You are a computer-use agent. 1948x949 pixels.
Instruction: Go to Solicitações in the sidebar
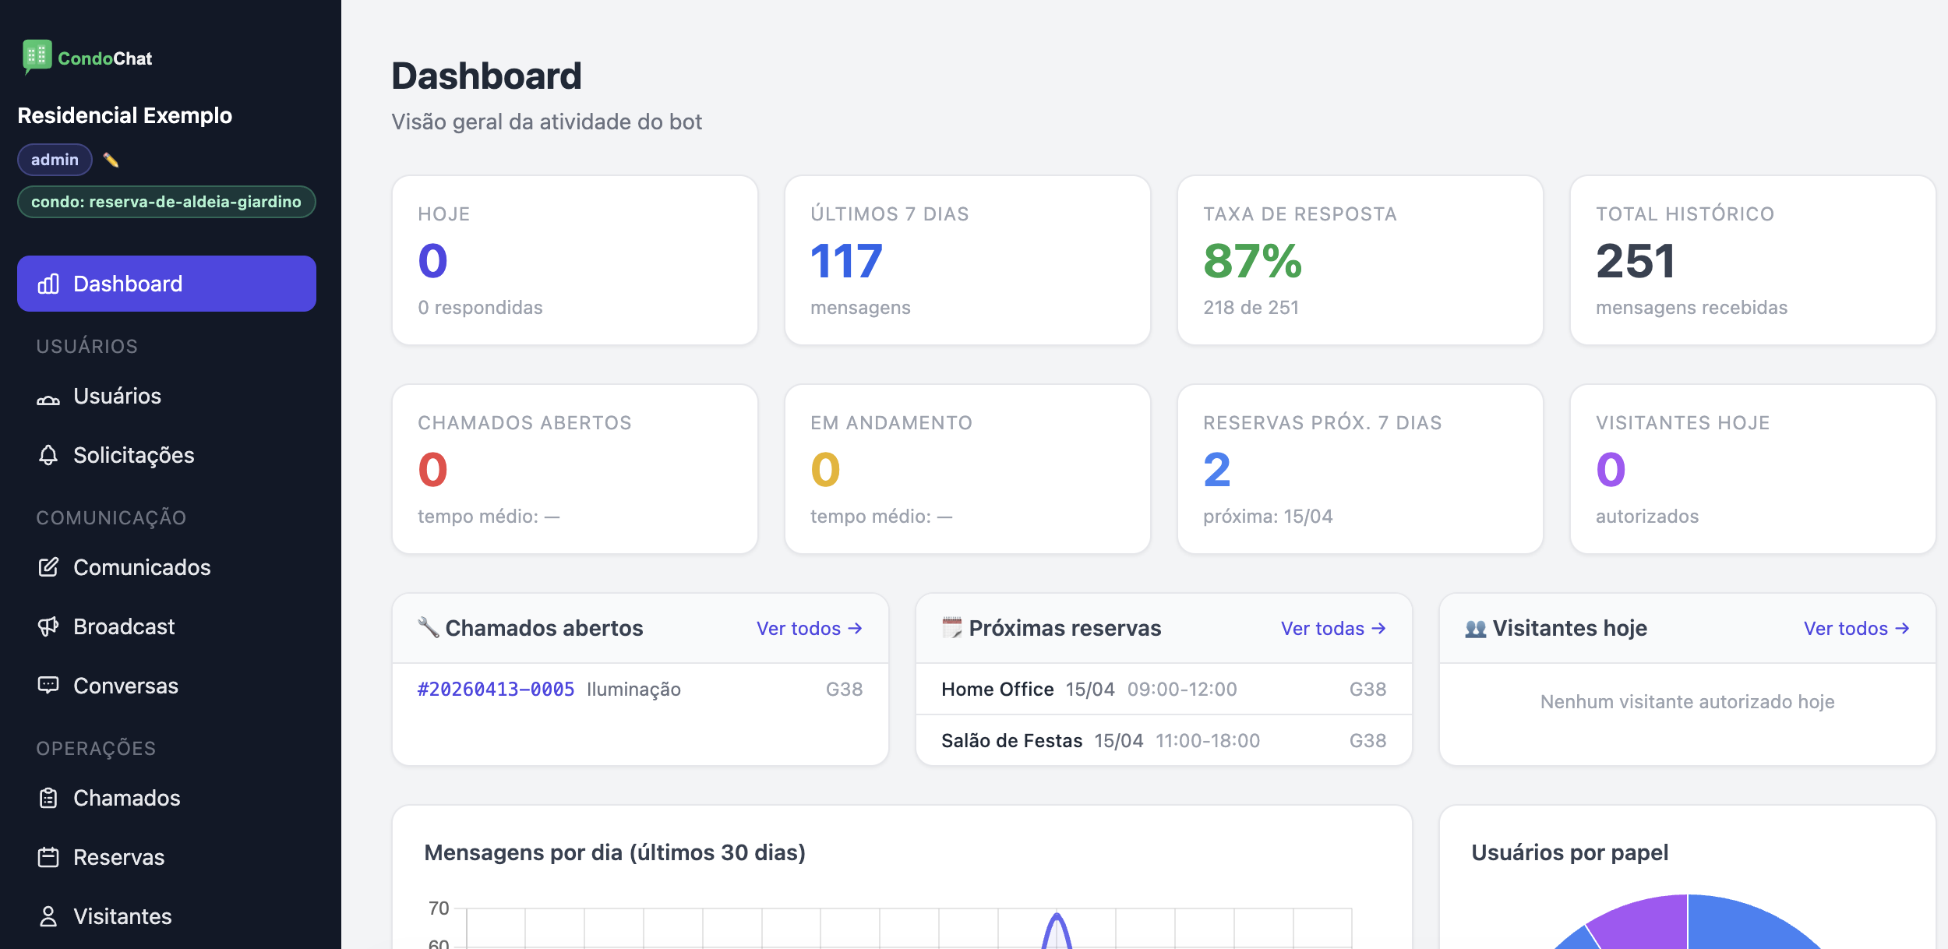pyautogui.click(x=167, y=455)
